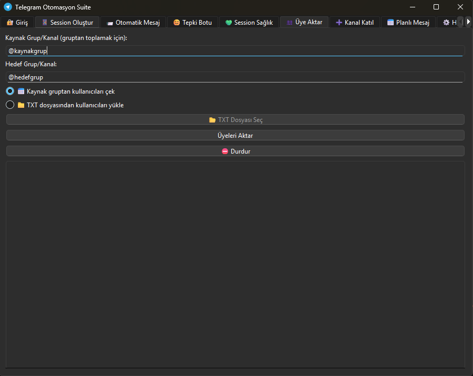Viewport: 473px width, 376px height.
Task: Select the Session Sağlık tab
Action: tap(249, 22)
